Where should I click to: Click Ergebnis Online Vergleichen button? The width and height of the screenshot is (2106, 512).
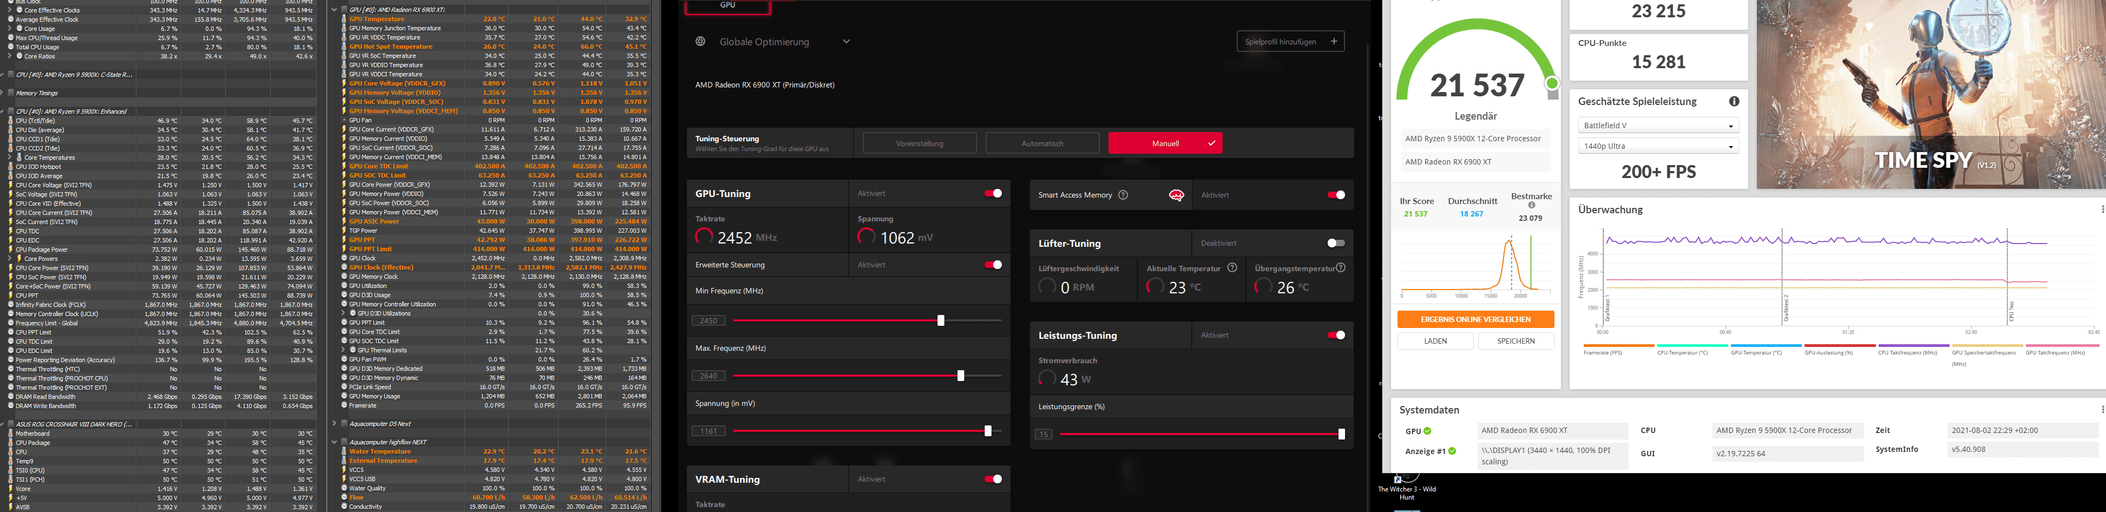(1475, 319)
